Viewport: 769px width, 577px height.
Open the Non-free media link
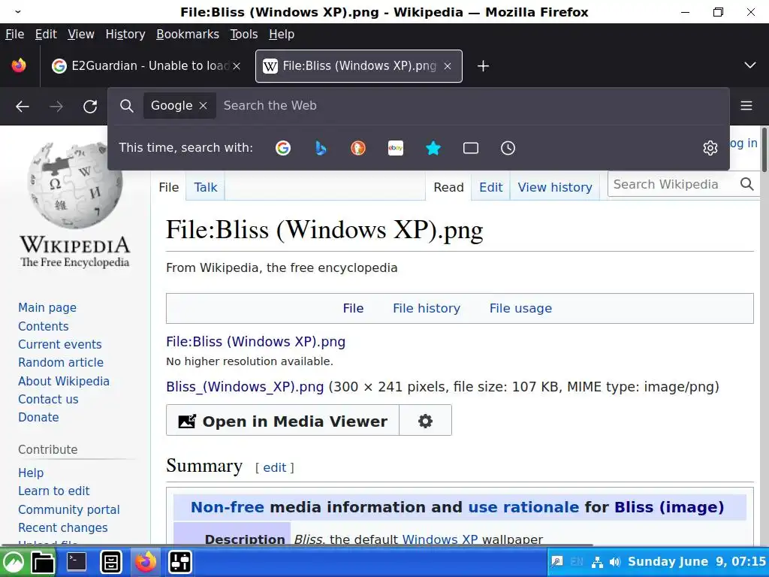[x=228, y=507]
